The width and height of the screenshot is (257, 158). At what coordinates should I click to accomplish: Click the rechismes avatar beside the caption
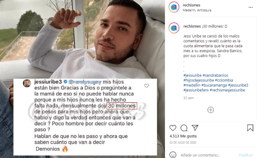[174, 28]
